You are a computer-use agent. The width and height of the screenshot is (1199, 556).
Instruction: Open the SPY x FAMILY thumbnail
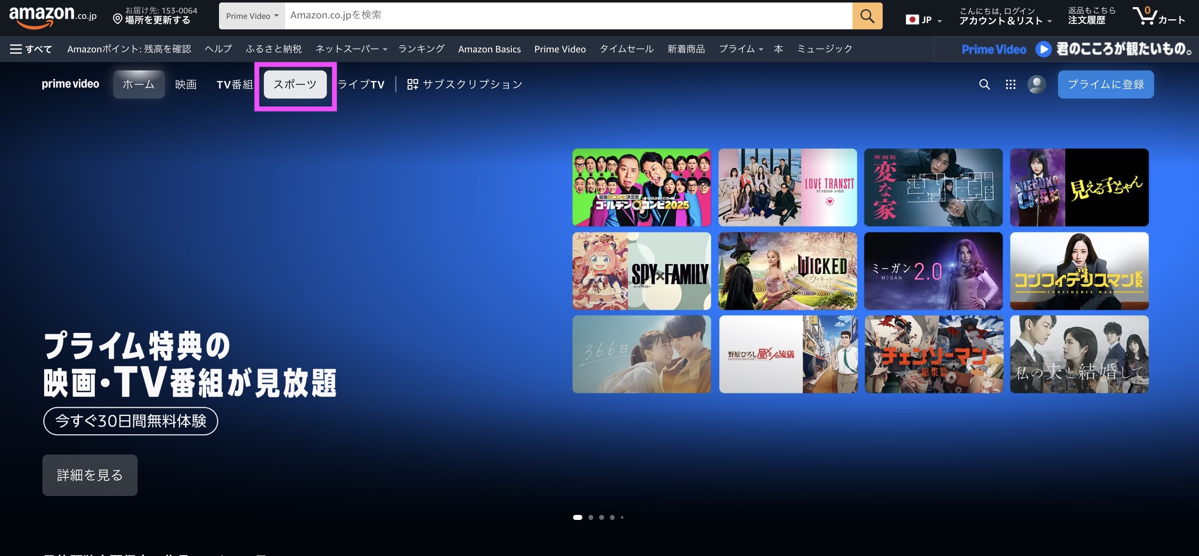point(641,270)
